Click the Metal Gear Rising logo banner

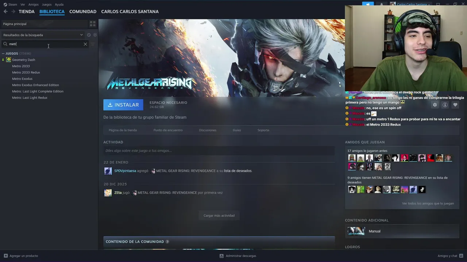pos(150,83)
